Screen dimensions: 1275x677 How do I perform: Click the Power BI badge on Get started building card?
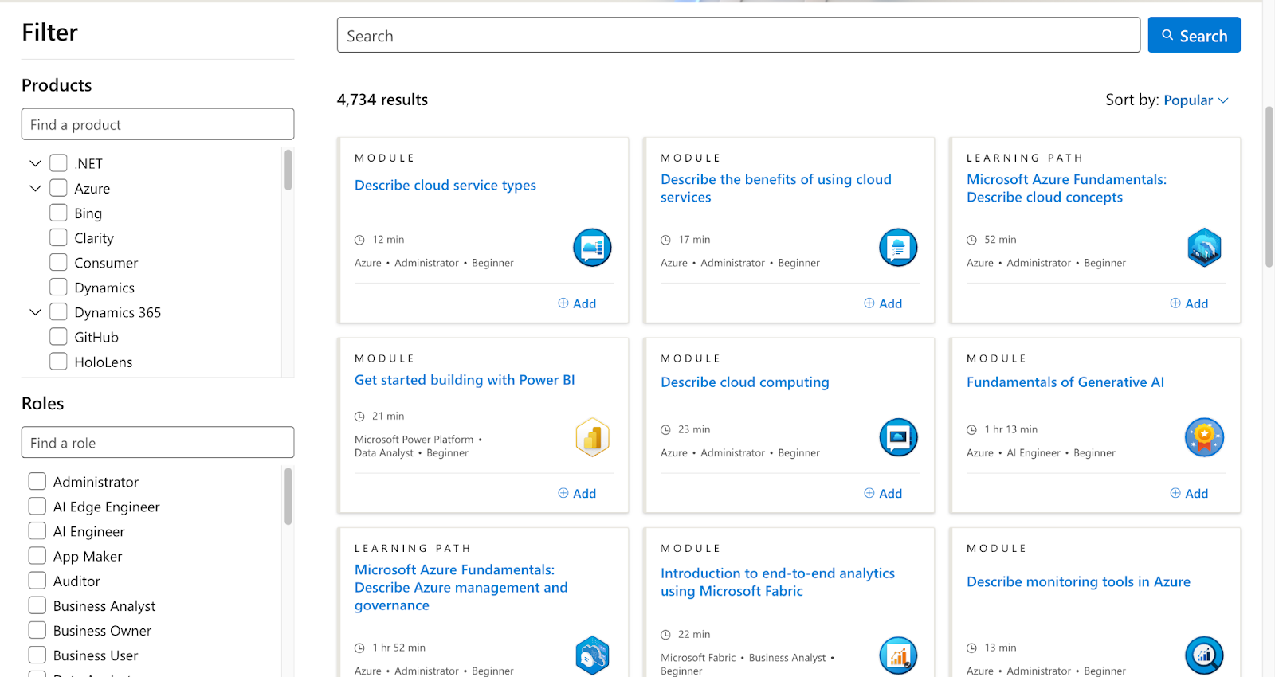[592, 437]
